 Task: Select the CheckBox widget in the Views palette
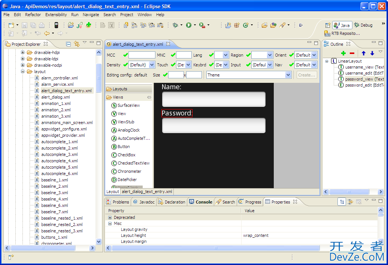(123, 155)
